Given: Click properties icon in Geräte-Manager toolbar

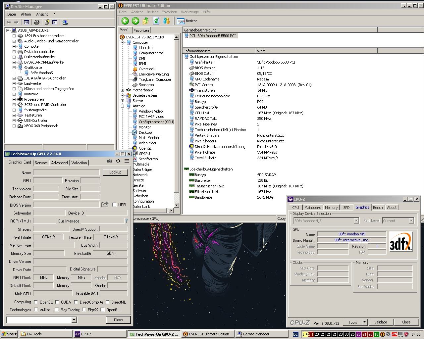Looking at the screenshot, I should tap(47, 22).
